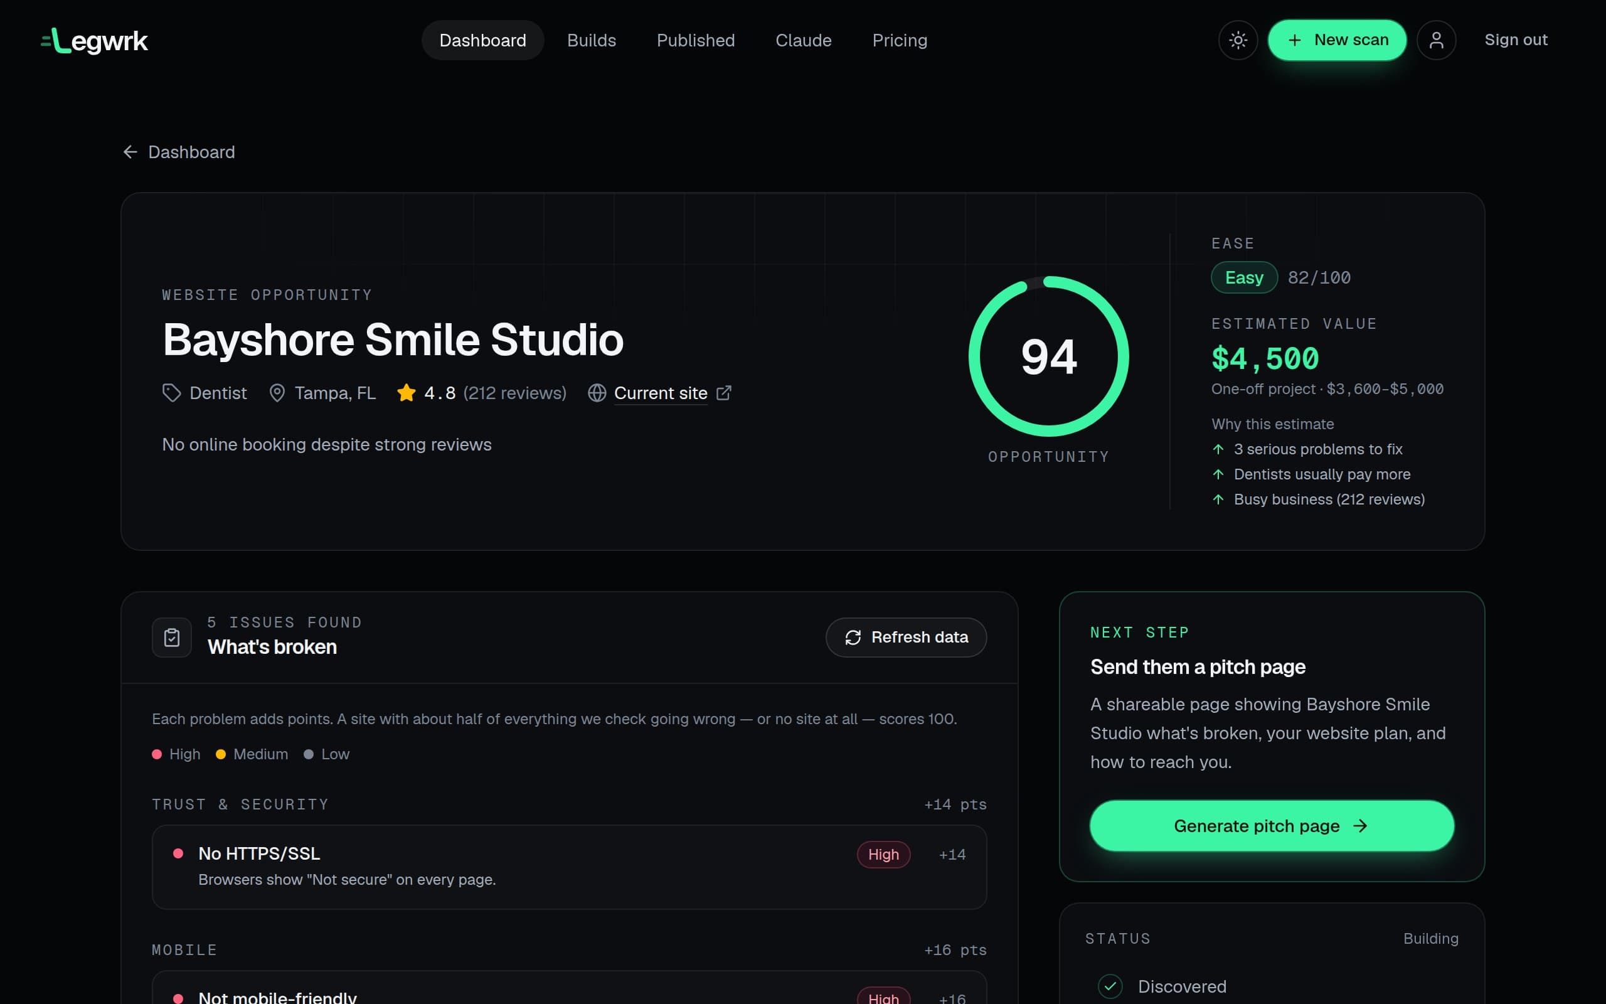This screenshot has height=1004, width=1606.
Task: Click the 82/100 ease score
Action: pos(1319,277)
